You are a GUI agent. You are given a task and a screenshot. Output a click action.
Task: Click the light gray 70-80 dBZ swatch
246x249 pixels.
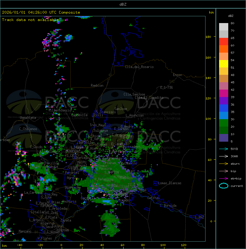coord(224,27)
